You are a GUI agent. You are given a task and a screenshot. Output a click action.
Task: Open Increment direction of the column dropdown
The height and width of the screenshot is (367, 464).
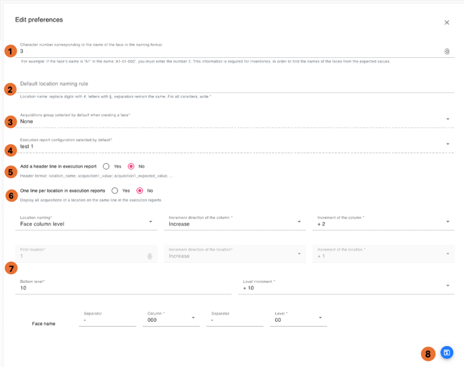(x=234, y=224)
